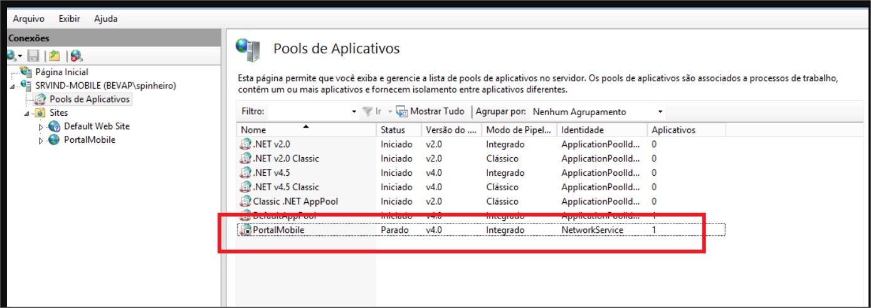Expand the PortalMobile site node
This screenshot has height=308, width=871.
click(41, 141)
